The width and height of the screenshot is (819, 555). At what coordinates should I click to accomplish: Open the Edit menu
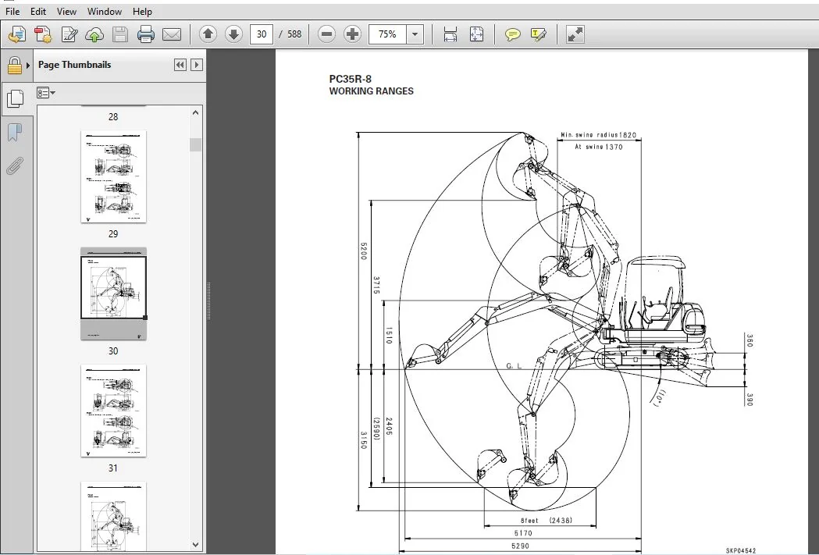tap(37, 11)
